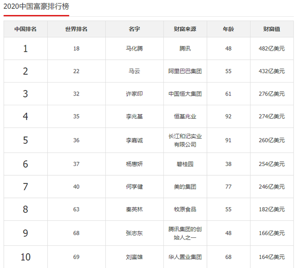Click world rank 32 cell
Screen dimensions: 297x268
76,94
